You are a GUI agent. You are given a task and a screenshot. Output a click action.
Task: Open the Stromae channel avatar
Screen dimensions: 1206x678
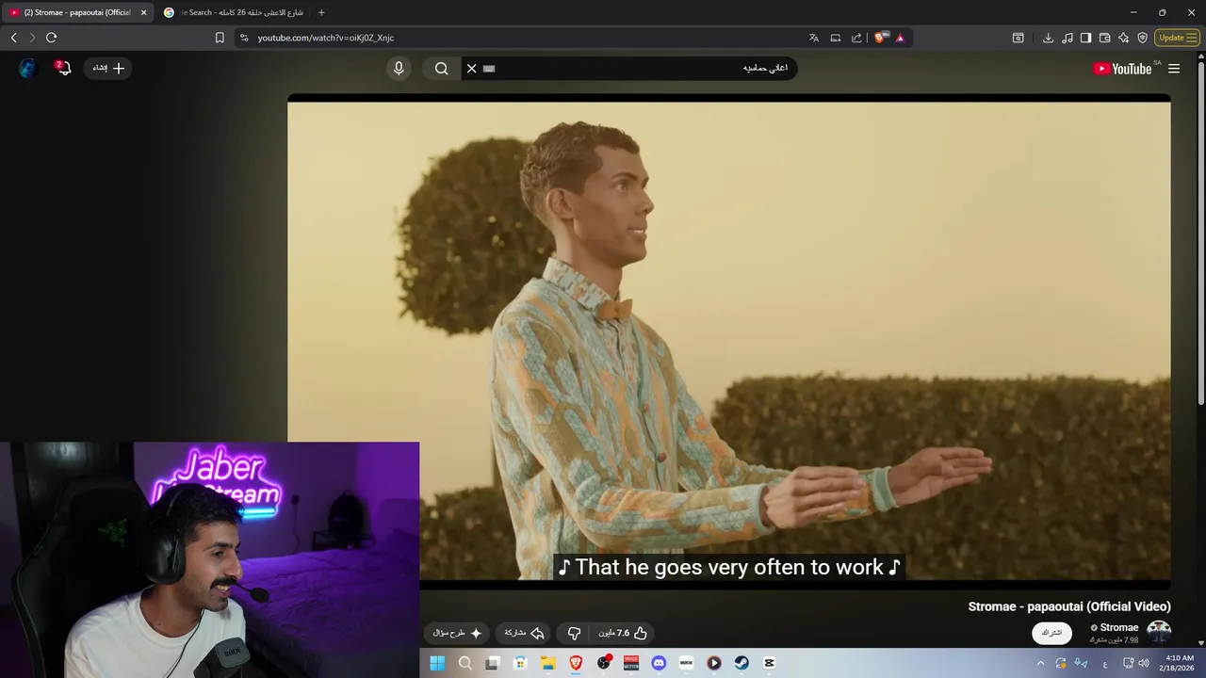[x=1159, y=633]
